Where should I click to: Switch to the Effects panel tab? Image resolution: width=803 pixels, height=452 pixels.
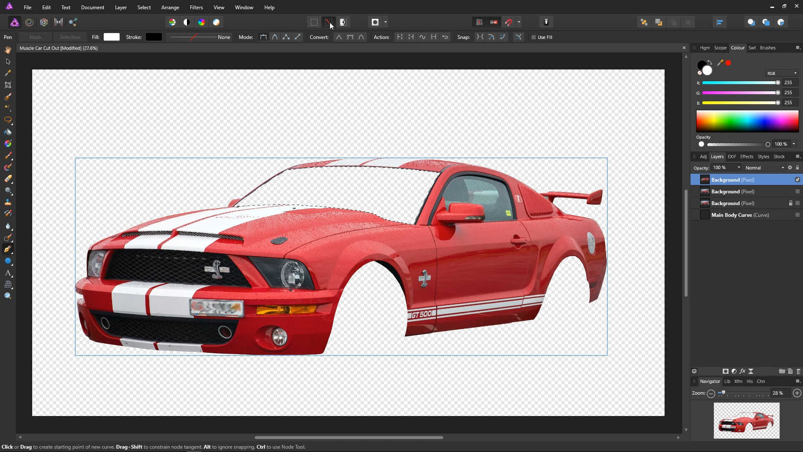coord(747,157)
